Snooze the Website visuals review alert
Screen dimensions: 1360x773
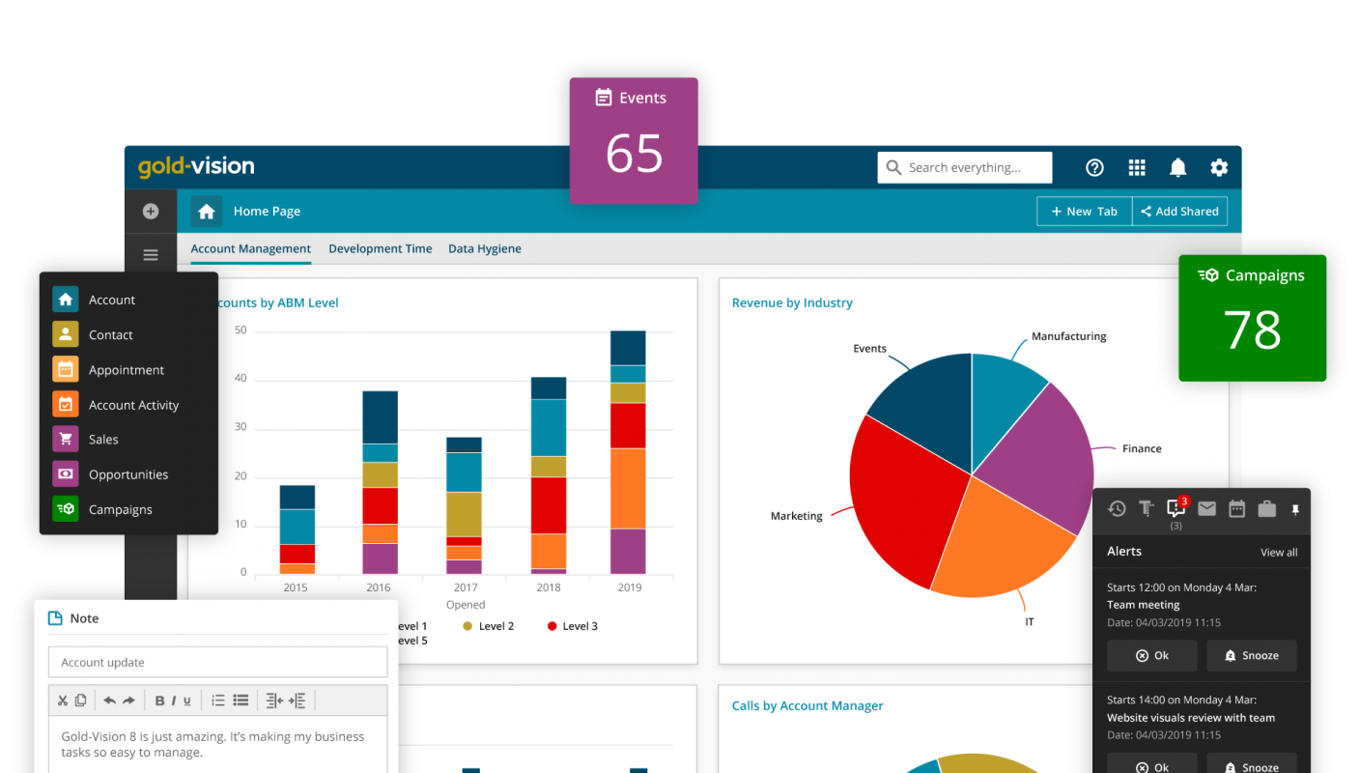click(x=1252, y=763)
